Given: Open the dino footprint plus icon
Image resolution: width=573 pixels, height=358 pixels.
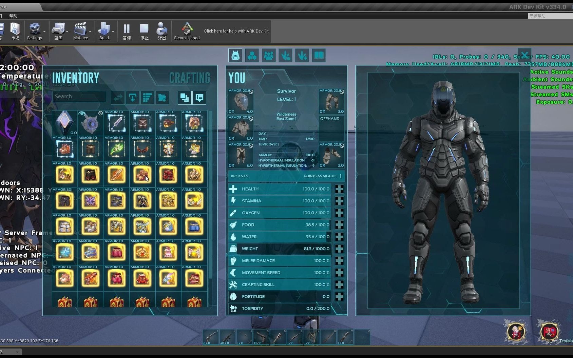Looking at the screenshot, I should (302, 55).
